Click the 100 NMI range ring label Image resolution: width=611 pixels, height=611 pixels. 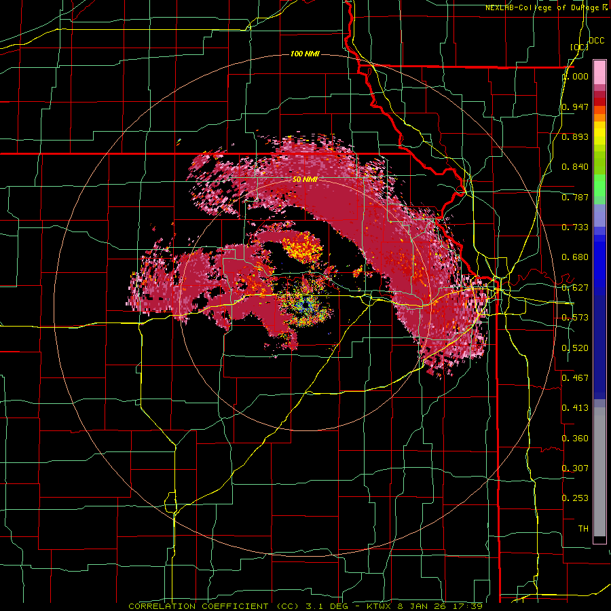305,54
